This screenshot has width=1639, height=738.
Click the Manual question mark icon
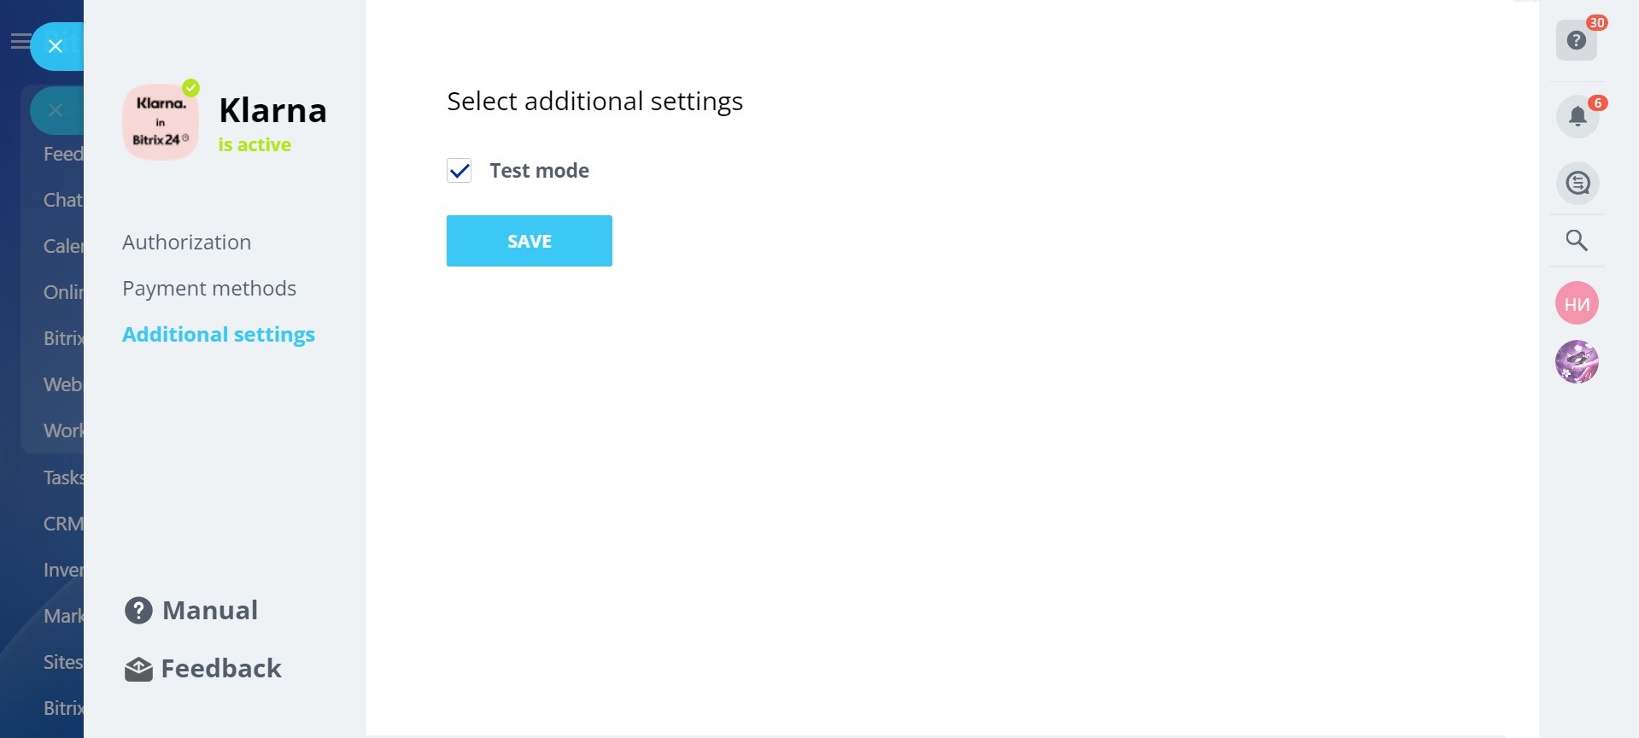coord(138,611)
